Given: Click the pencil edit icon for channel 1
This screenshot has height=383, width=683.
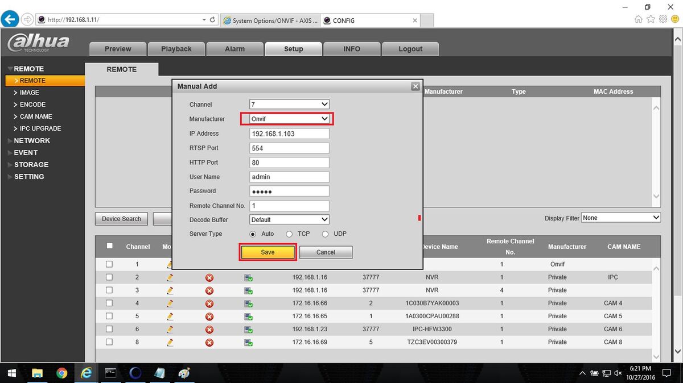Looking at the screenshot, I should 170,264.
